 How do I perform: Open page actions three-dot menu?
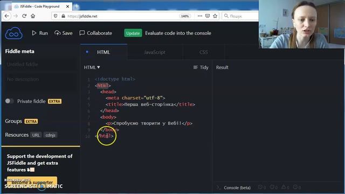[200, 16]
